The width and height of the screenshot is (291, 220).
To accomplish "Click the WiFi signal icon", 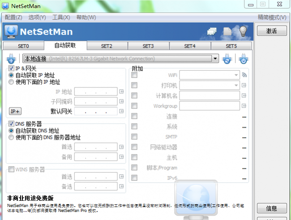I will (x=244, y=75).
